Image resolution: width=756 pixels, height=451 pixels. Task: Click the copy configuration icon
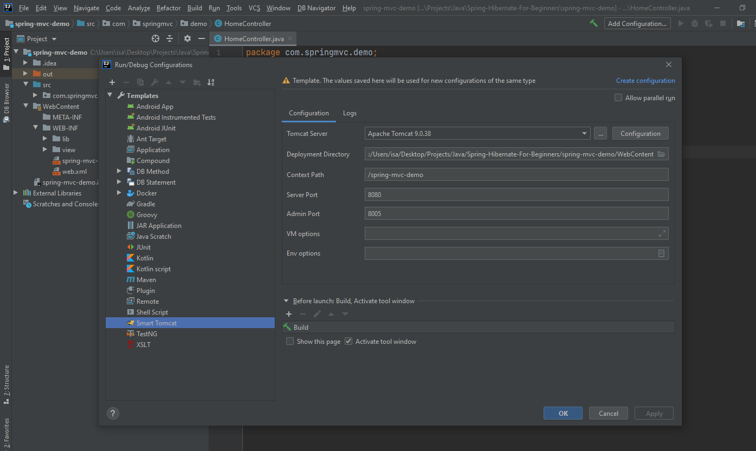click(x=140, y=82)
